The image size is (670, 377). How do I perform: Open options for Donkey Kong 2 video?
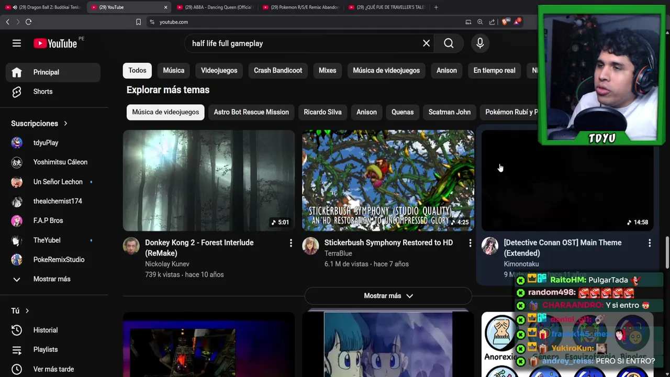291,243
